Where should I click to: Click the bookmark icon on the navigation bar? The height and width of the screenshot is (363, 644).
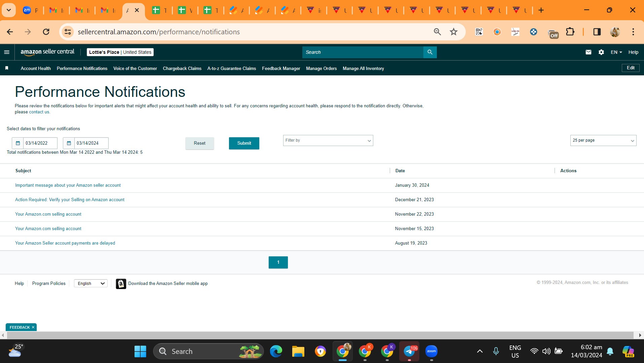click(x=7, y=68)
